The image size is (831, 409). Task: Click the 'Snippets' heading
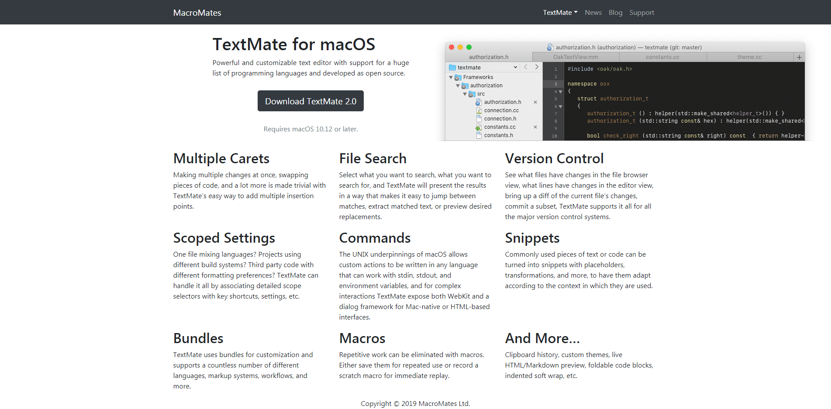pos(532,238)
